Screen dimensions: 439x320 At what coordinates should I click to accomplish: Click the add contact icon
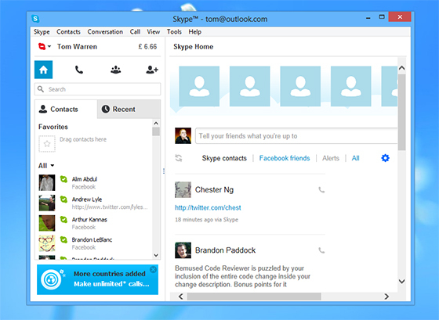click(152, 70)
